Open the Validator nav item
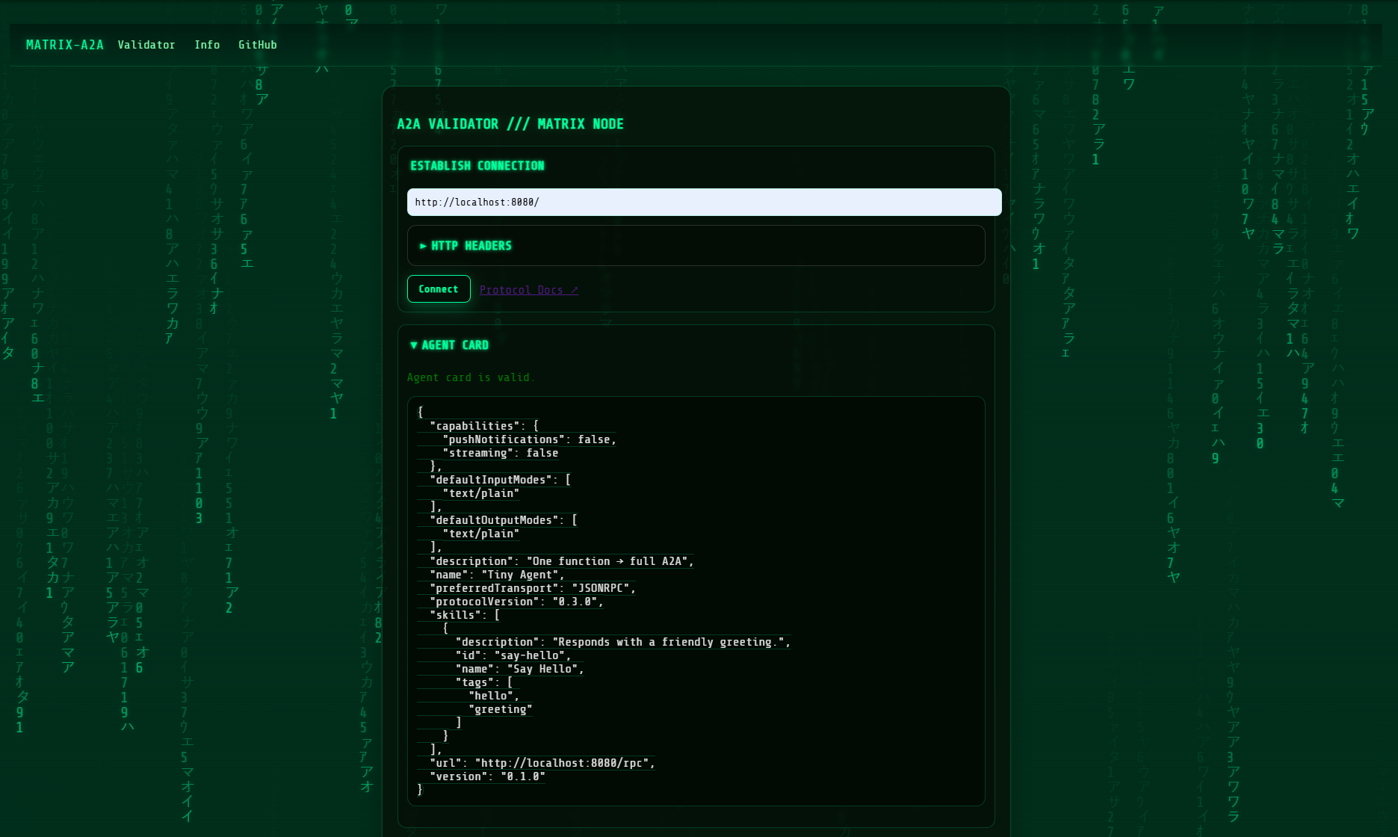Screen dimensions: 1398x837 pos(146,45)
